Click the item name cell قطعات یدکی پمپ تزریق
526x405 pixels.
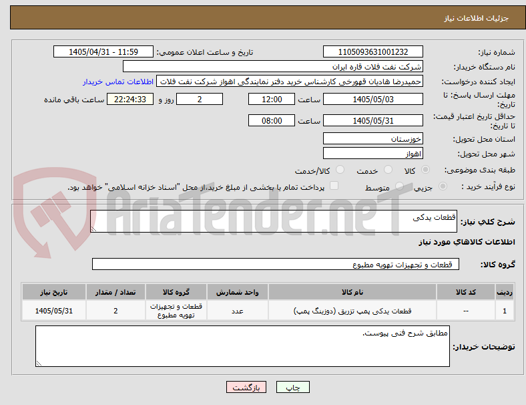(352, 311)
